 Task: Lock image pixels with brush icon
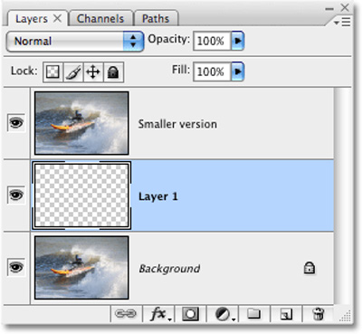click(x=73, y=72)
